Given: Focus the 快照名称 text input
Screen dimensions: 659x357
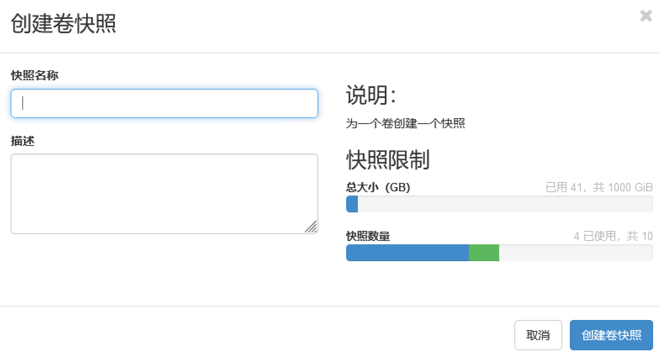Looking at the screenshot, I should pos(164,103).
